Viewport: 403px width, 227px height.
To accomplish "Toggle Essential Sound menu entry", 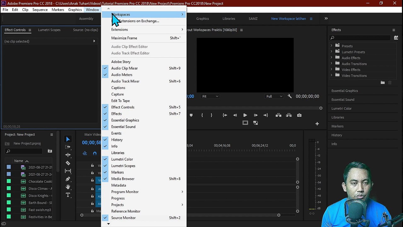I will pyautogui.click(x=144, y=127).
